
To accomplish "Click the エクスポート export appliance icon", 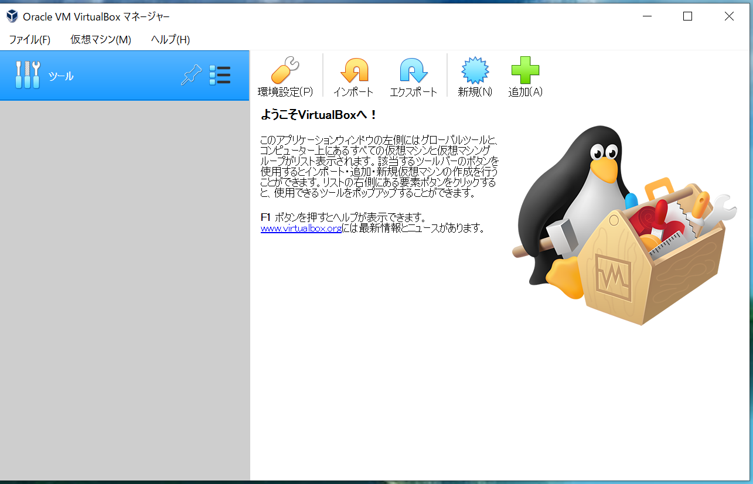I will point(413,77).
